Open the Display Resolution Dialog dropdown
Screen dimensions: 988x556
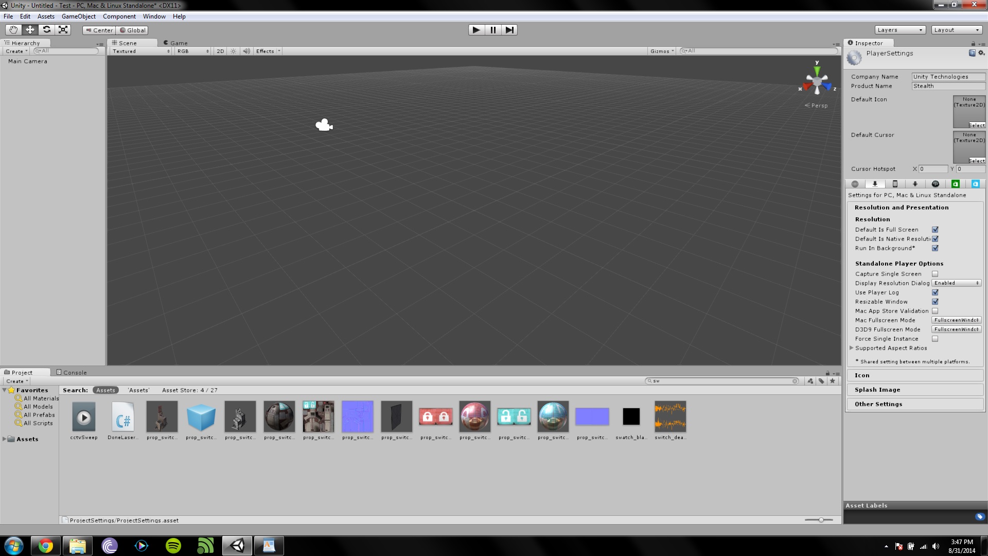coord(956,283)
